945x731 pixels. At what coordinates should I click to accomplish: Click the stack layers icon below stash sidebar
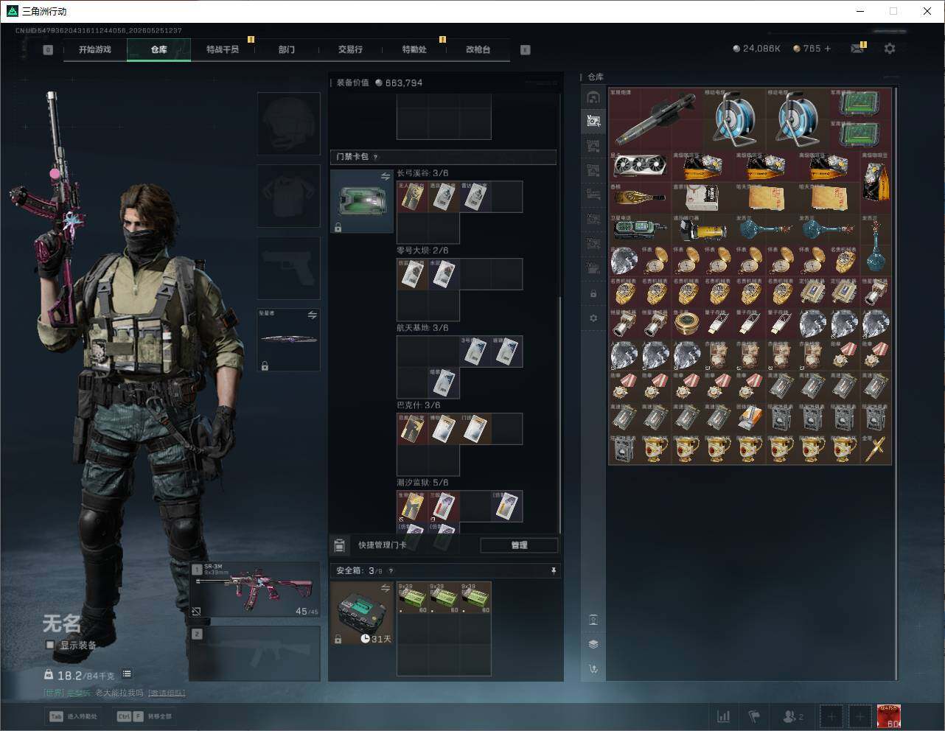click(x=593, y=644)
